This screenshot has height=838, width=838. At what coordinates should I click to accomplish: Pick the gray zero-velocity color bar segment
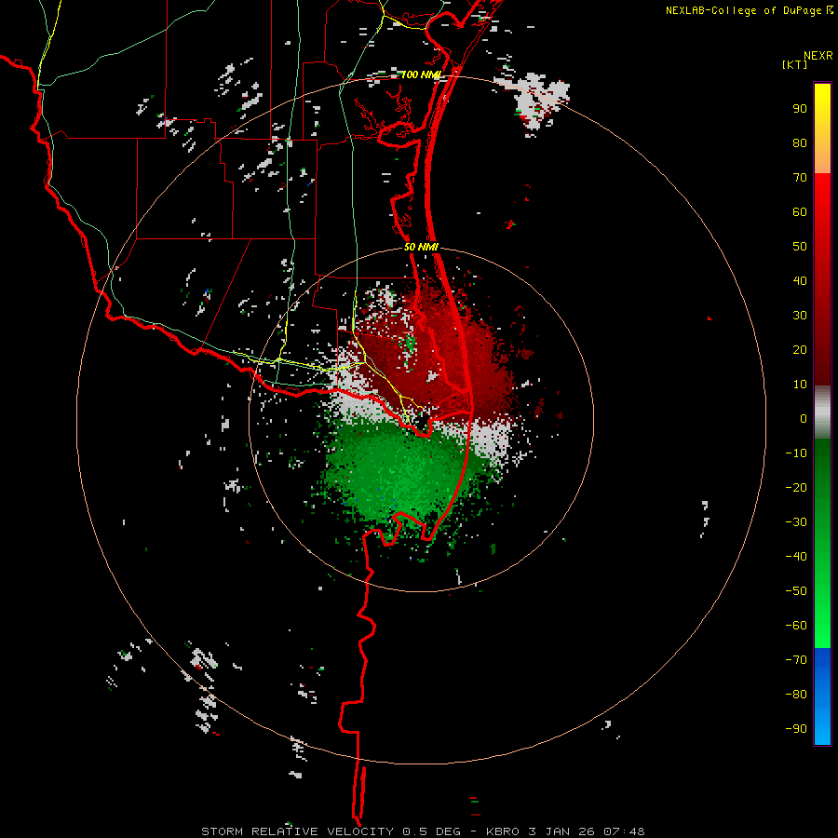tap(822, 412)
